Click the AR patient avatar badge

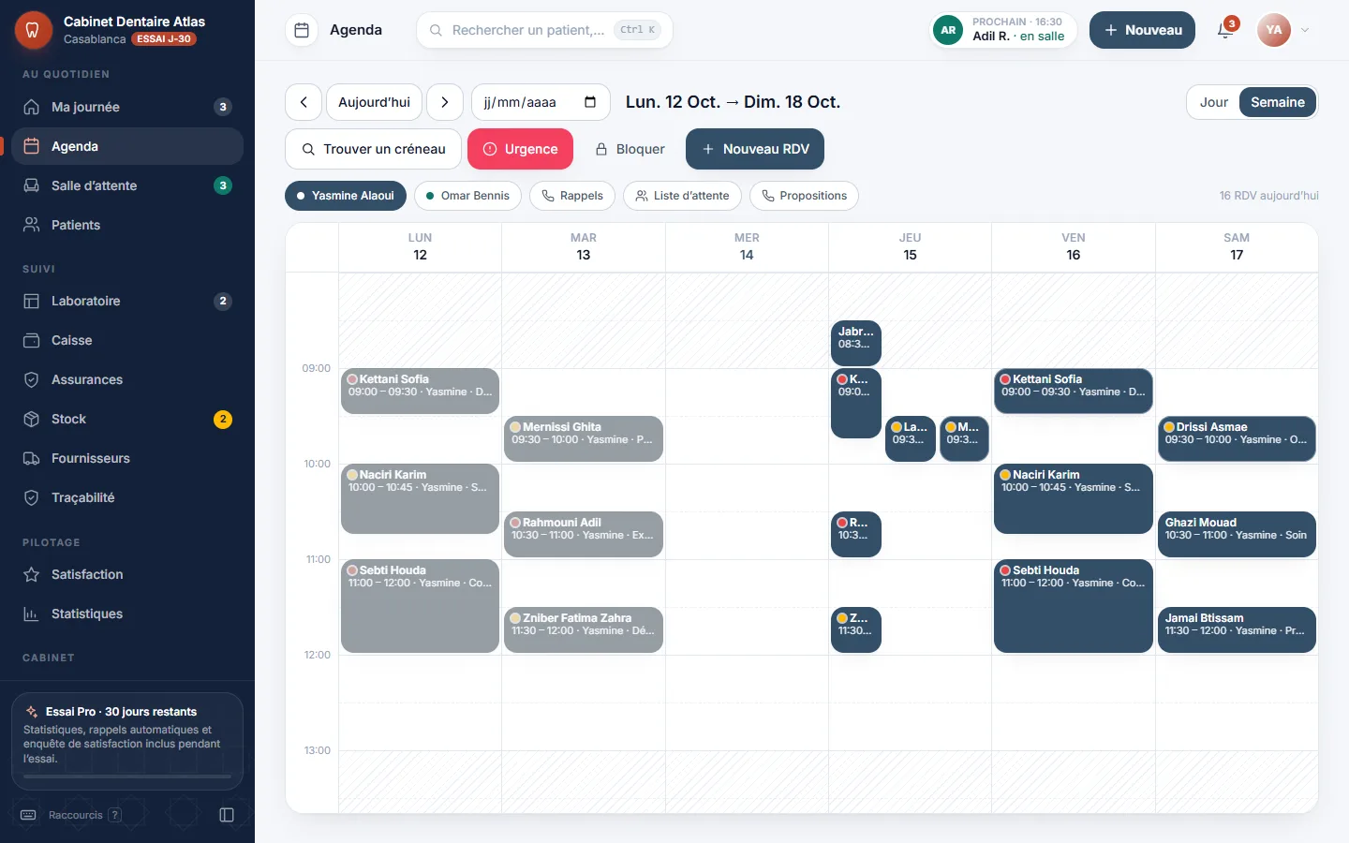coord(948,30)
